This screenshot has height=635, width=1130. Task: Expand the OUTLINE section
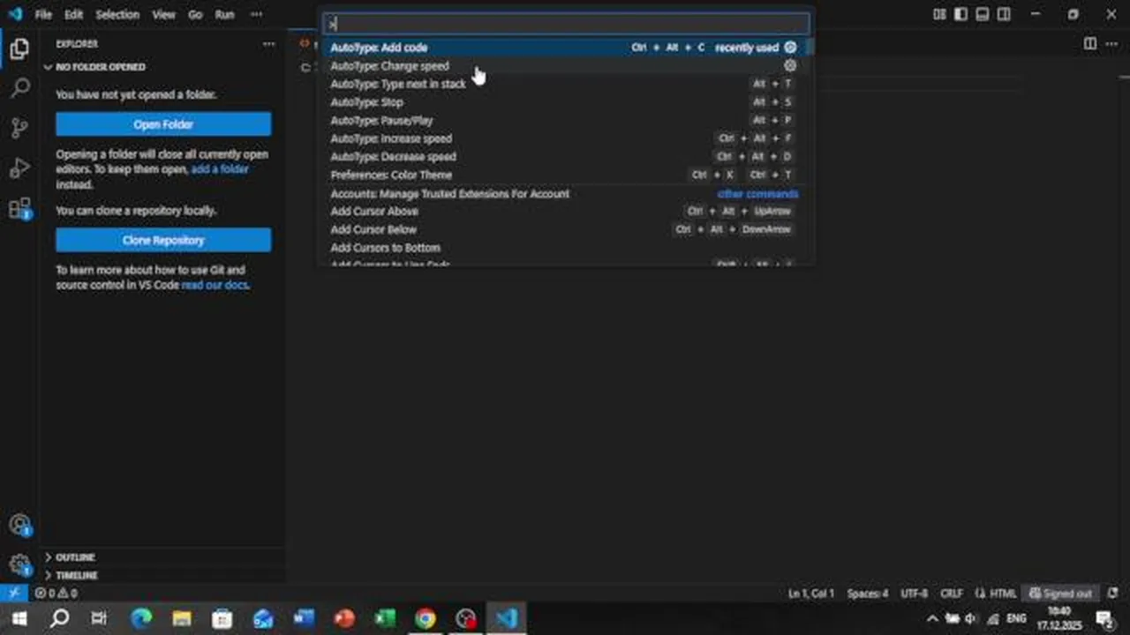[163, 557]
